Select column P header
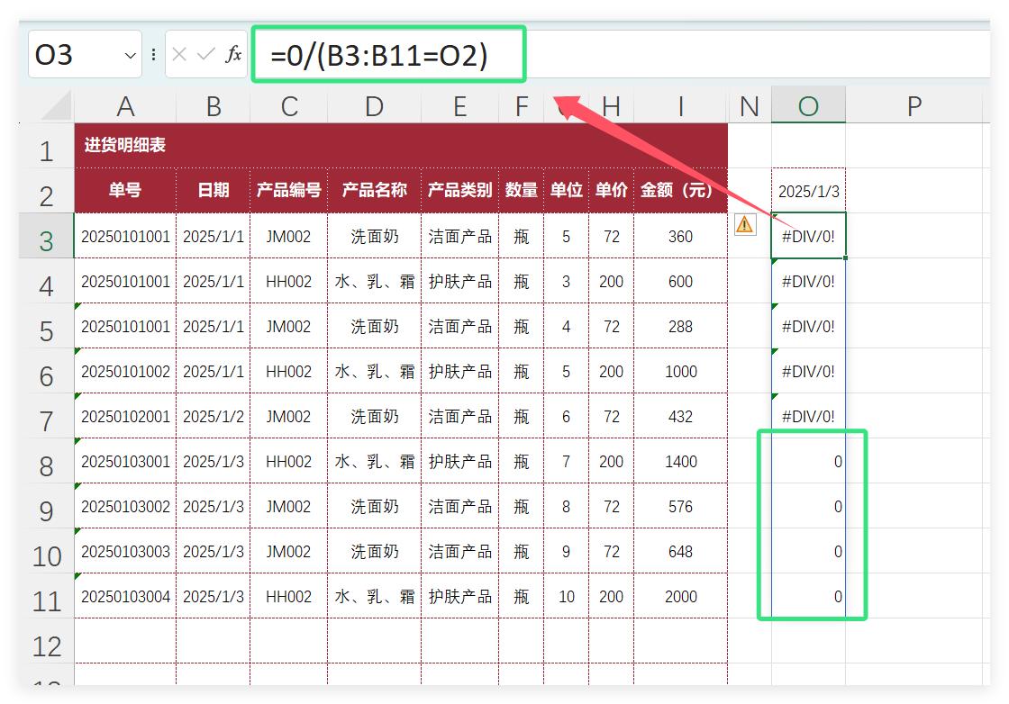 (914, 106)
